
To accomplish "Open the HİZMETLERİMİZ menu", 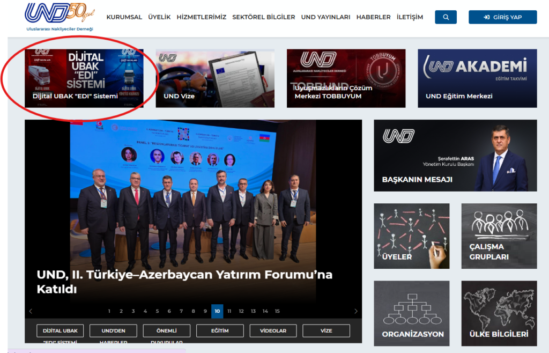I will [202, 17].
